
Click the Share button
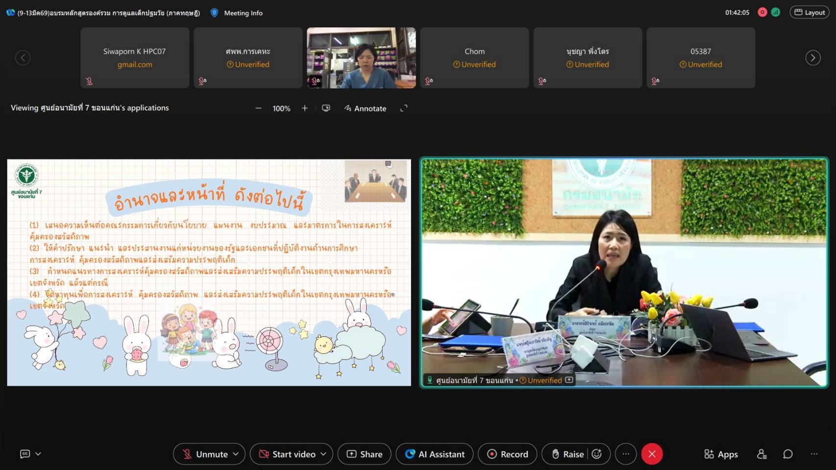[x=364, y=454]
